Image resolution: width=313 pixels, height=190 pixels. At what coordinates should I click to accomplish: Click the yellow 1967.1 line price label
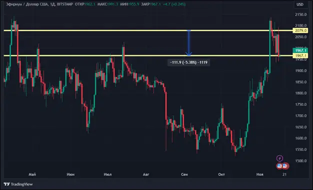300,55
